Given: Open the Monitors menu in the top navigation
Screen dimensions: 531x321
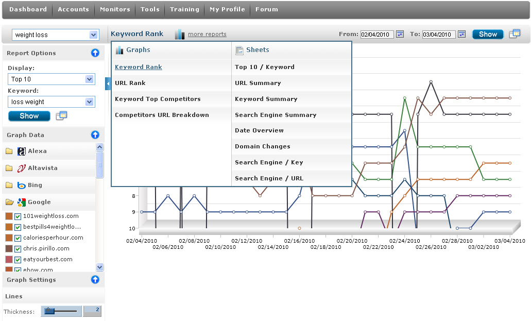Looking at the screenshot, I should click(x=115, y=9).
